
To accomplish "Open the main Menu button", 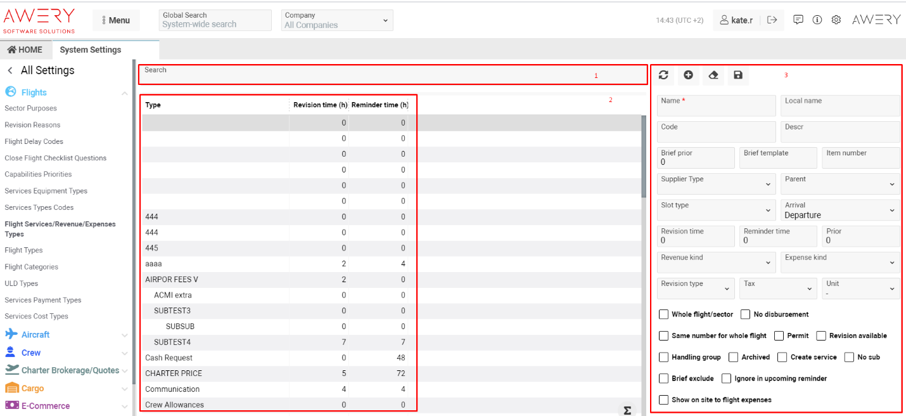I will click(116, 20).
